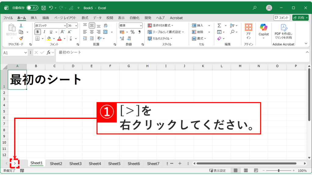Toggle bold formatting in the font group
Viewport: 312px width, 175px height.
(x=37, y=32)
